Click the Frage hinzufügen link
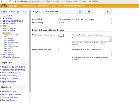 [10, 29]
